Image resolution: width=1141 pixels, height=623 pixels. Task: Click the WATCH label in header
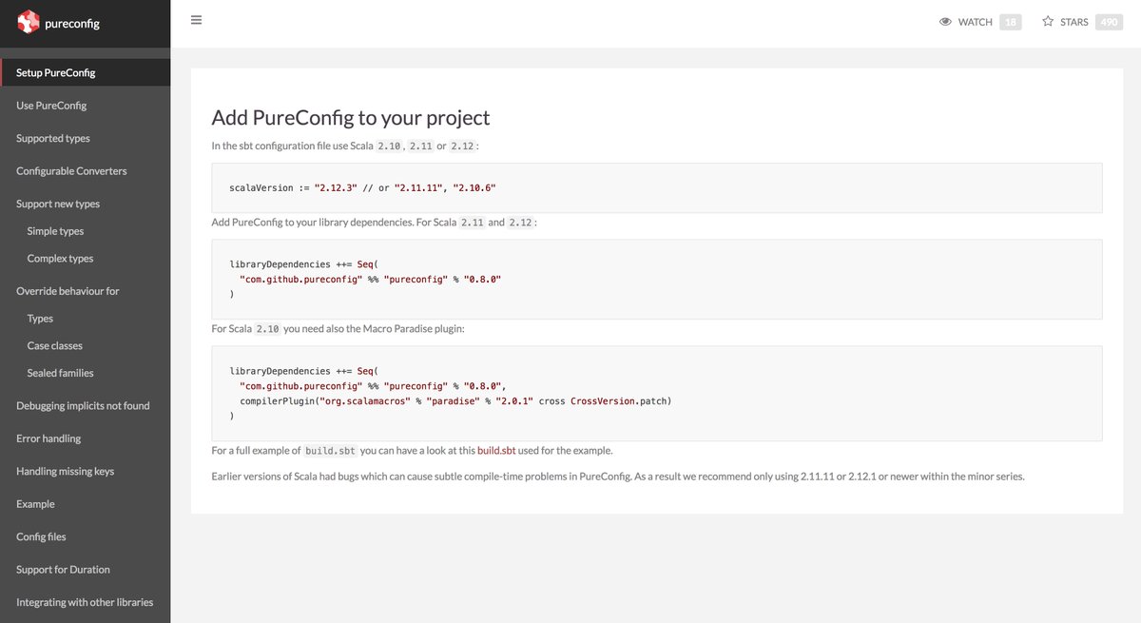click(976, 22)
